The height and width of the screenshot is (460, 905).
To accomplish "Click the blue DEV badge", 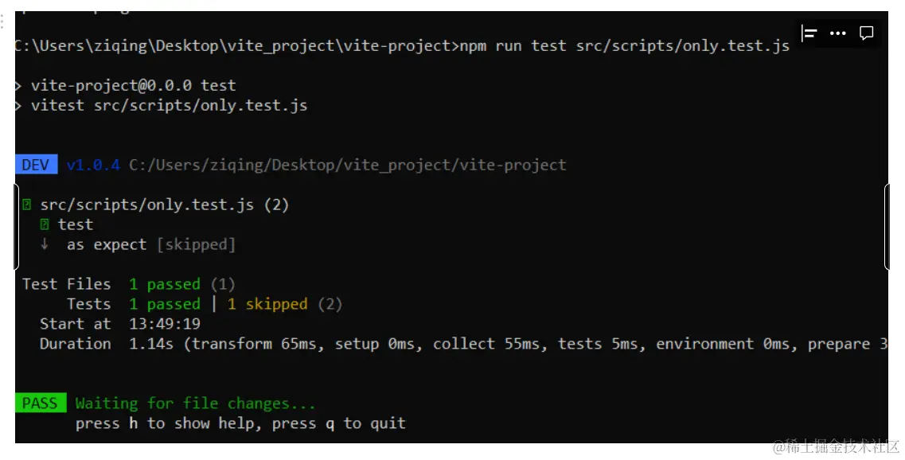I will (x=36, y=165).
